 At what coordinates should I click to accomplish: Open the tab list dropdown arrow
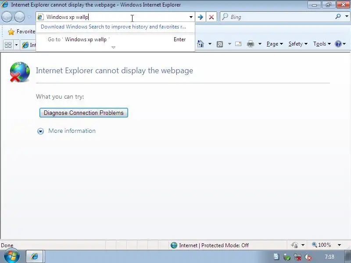click(16, 45)
